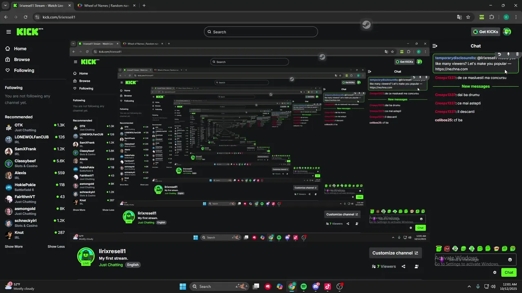The image size is (522, 293).
Task: Click the Windows taskbar Search box
Action: click(x=220, y=286)
